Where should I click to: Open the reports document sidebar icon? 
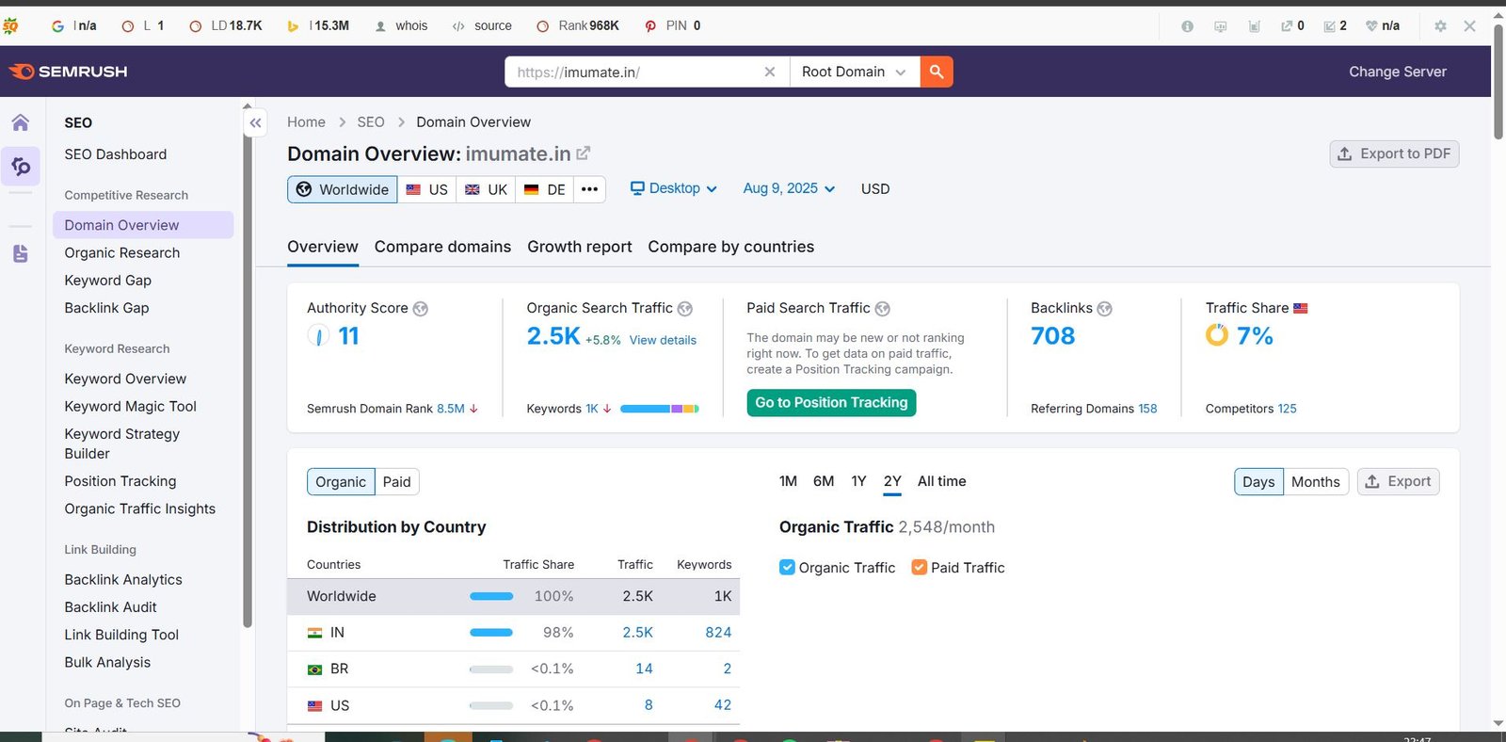coord(21,253)
